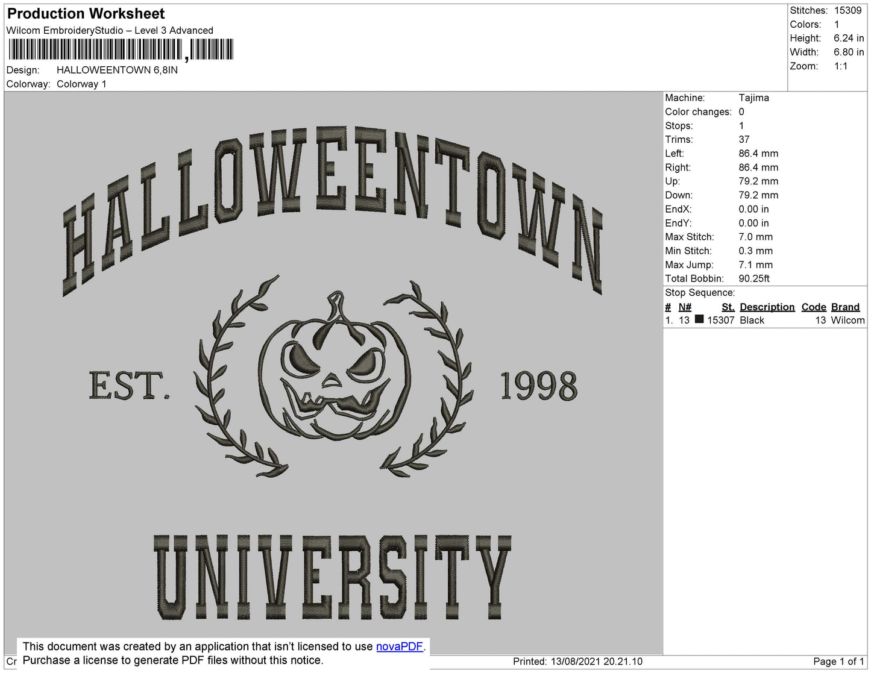Select the Total Bobbin value 90.25ft
871x673 pixels.
(x=754, y=278)
